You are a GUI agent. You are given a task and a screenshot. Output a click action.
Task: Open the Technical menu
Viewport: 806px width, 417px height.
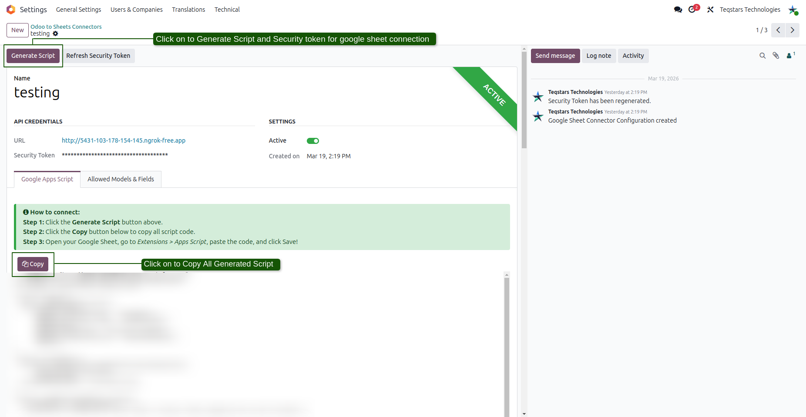[227, 10]
